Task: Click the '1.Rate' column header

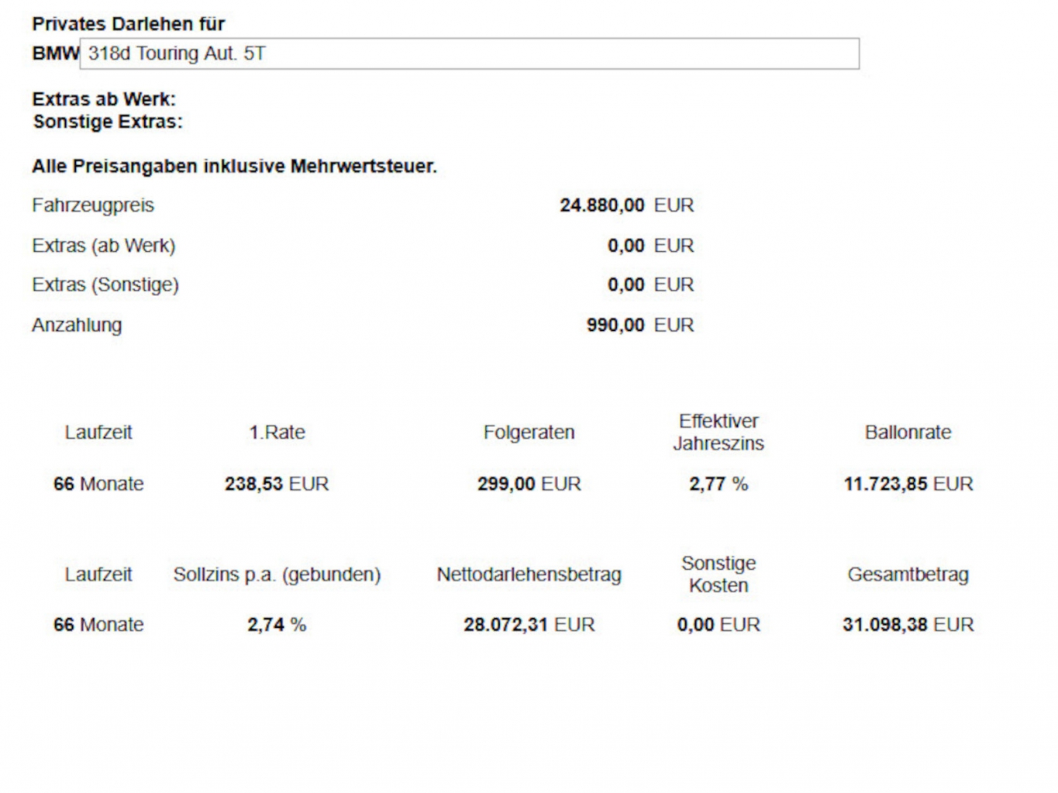Action: (277, 432)
